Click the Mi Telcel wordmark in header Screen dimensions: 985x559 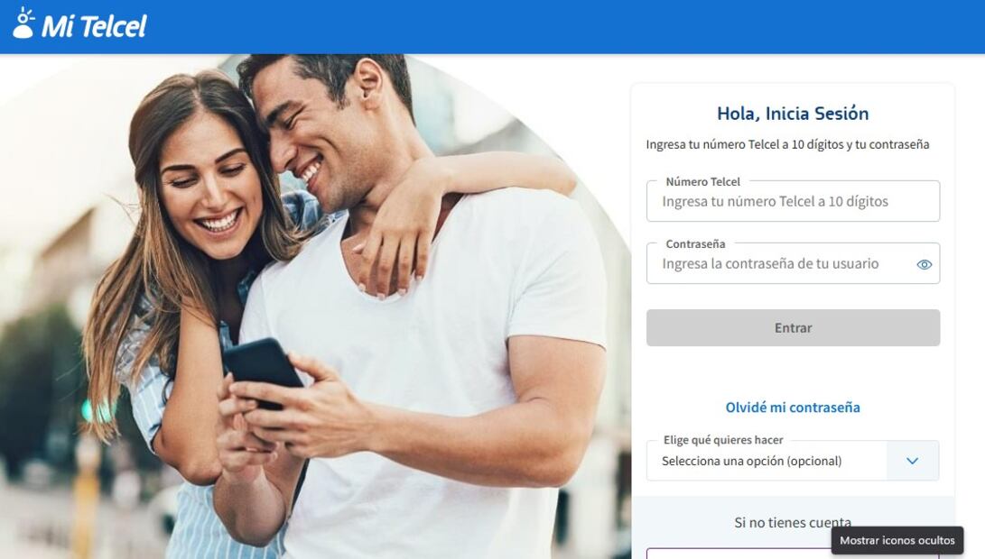[x=94, y=26]
